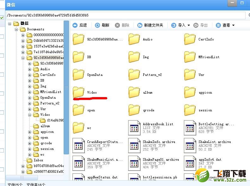The width and height of the screenshot is (250, 186).
Task: Open the open folder icon in file pane
Action: pos(78,110)
